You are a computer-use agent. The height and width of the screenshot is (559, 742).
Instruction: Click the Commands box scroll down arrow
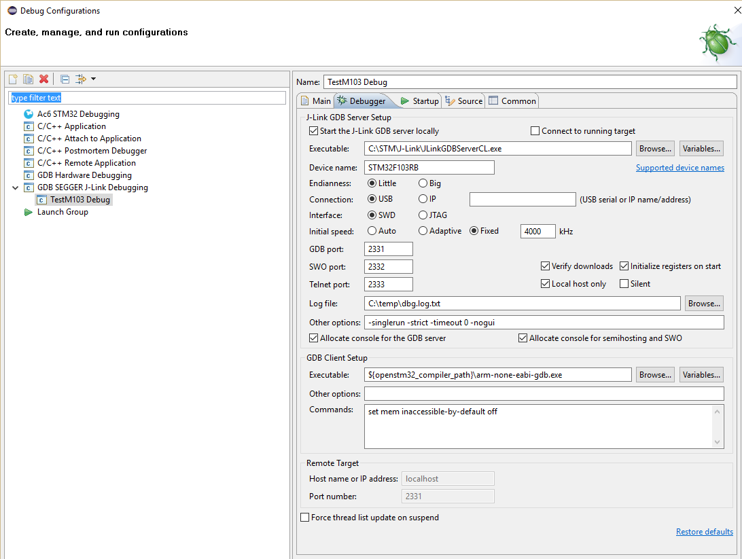[x=718, y=442]
